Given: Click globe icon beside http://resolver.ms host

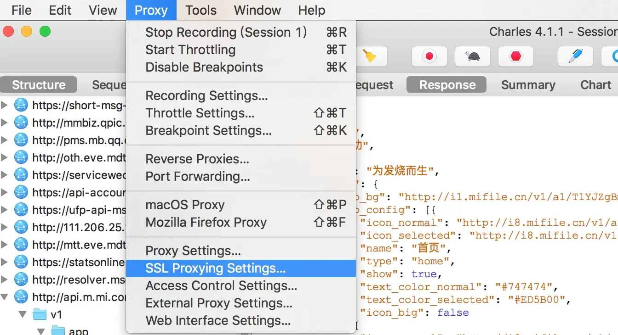Looking at the screenshot, I should pyautogui.click(x=21, y=279).
